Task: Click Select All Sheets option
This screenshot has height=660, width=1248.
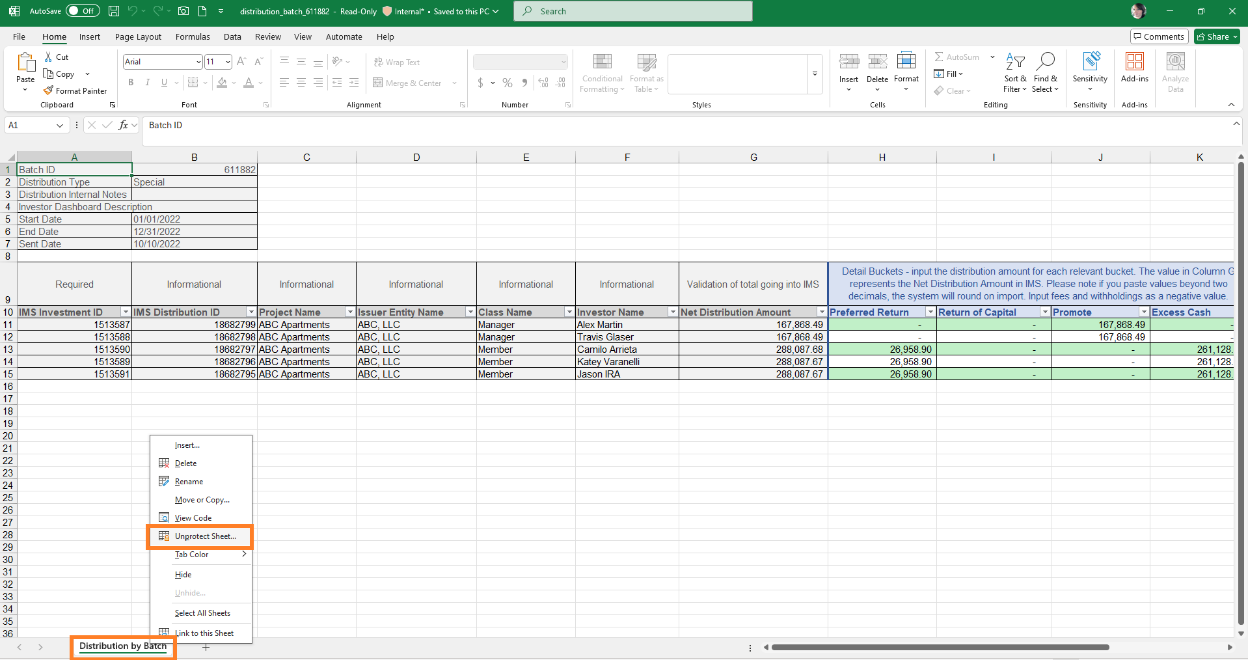Action: [201, 613]
